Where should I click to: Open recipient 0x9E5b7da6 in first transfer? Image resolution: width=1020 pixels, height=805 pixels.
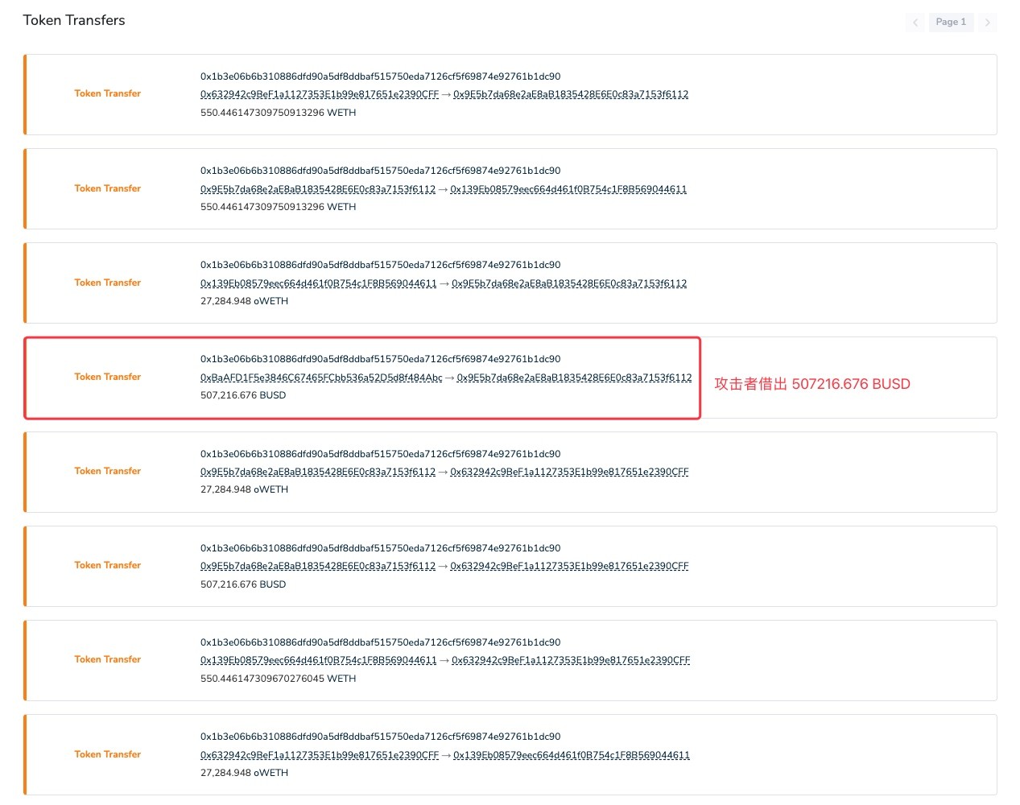(x=571, y=94)
